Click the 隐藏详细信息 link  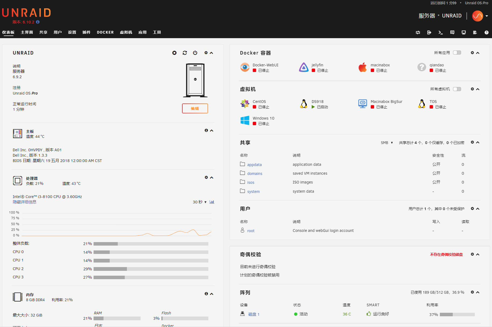(24, 202)
